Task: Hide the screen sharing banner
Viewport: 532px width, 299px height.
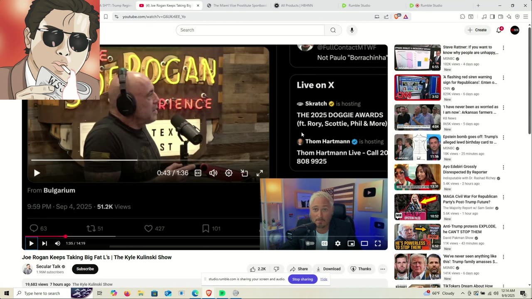Action: (324, 279)
